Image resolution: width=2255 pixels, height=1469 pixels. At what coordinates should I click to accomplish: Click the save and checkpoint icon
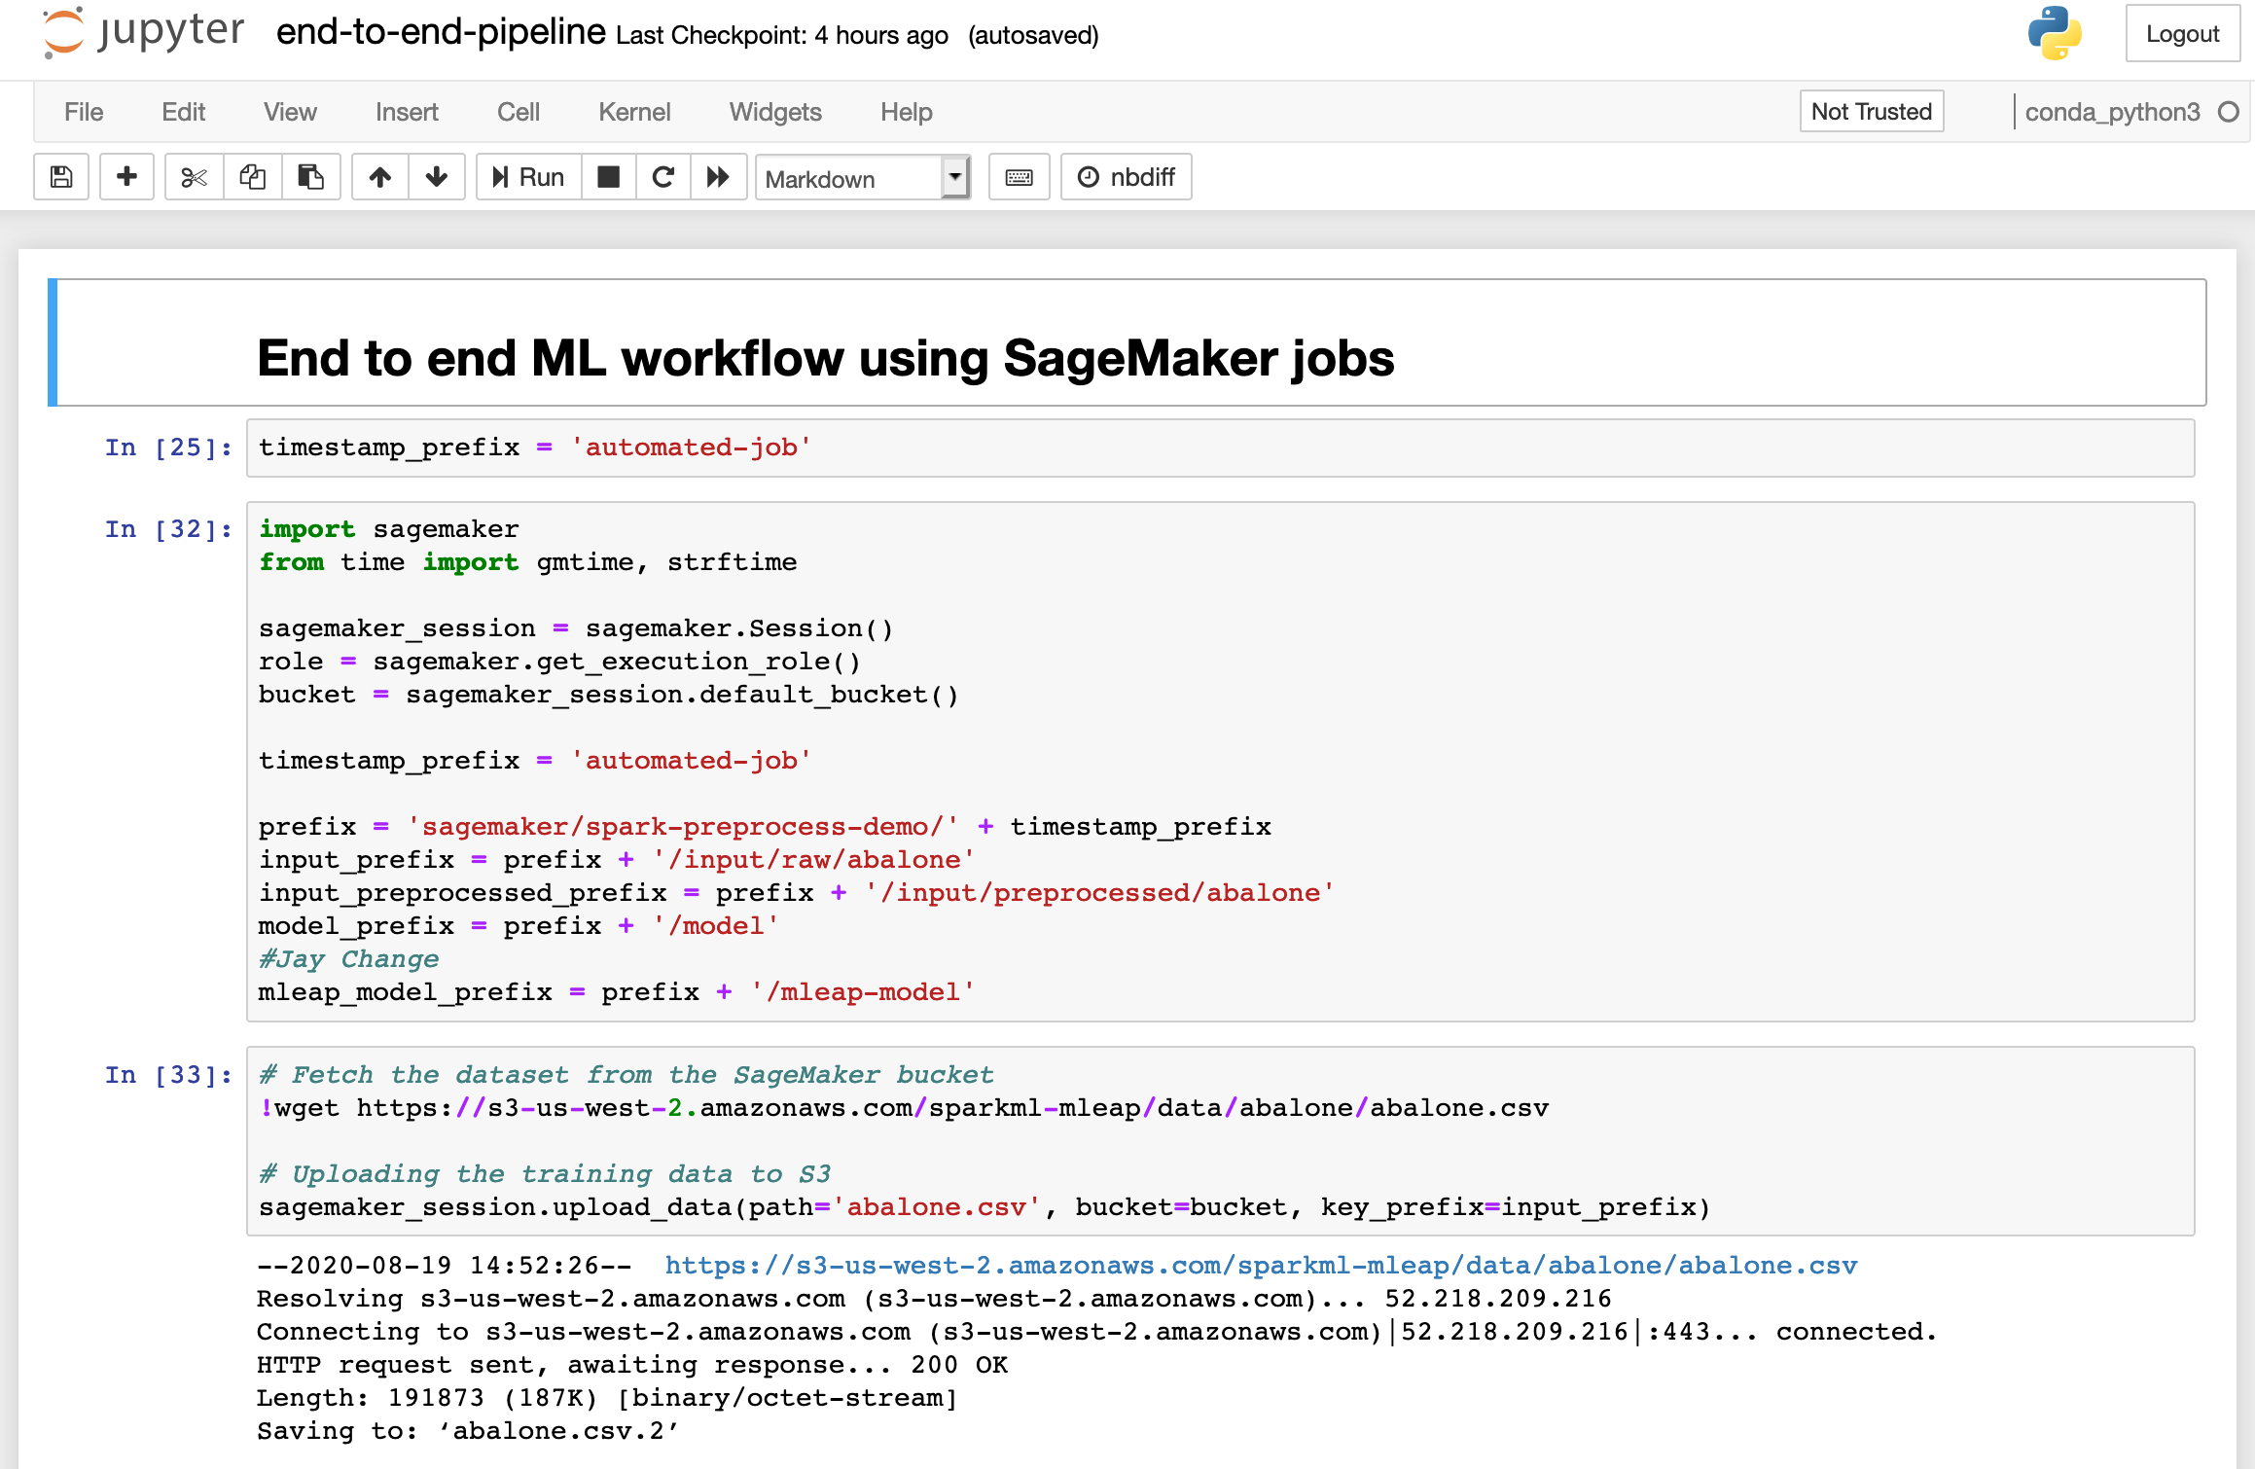point(61,177)
